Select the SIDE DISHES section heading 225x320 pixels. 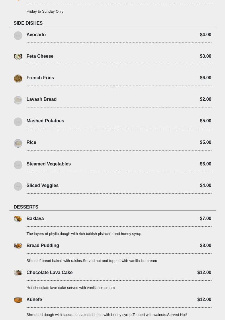[28, 23]
